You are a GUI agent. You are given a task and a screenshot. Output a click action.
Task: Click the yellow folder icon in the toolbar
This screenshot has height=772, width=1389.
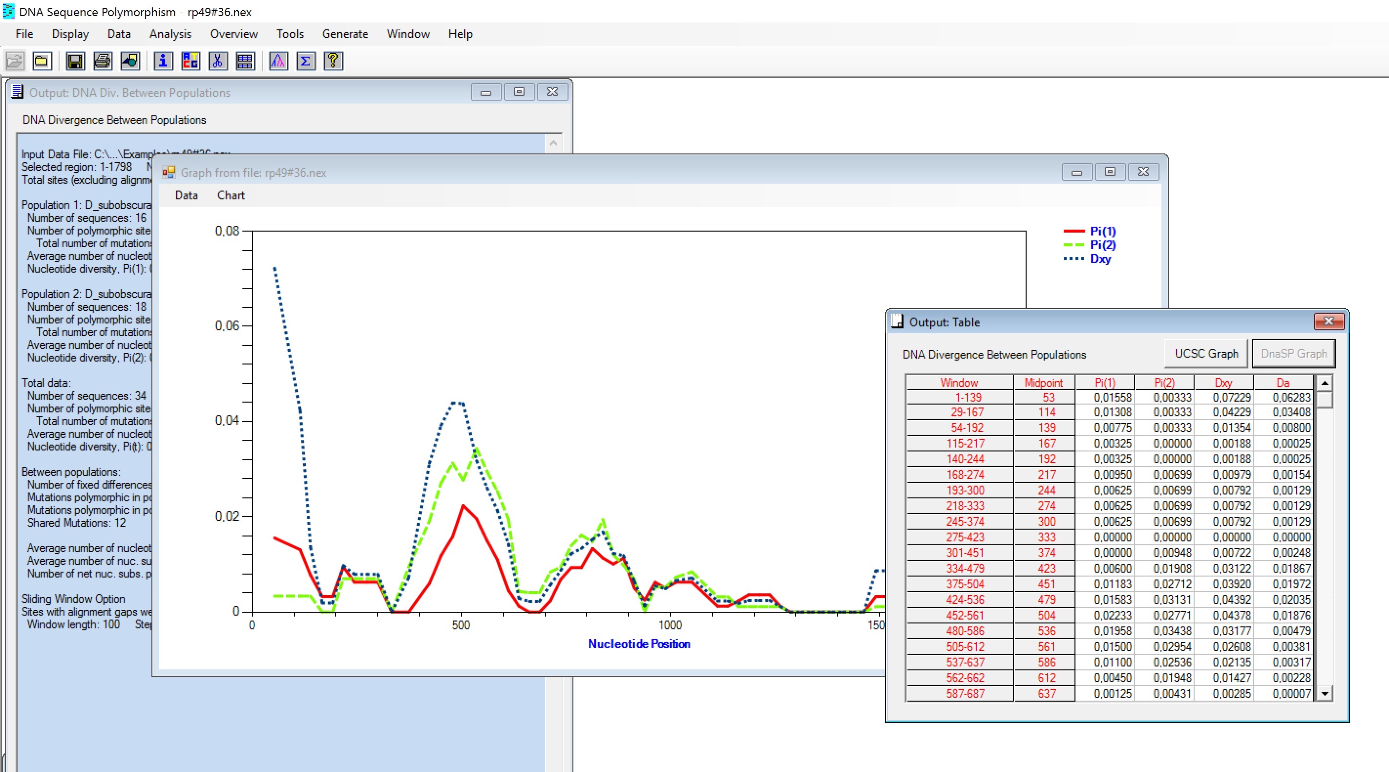pos(42,61)
